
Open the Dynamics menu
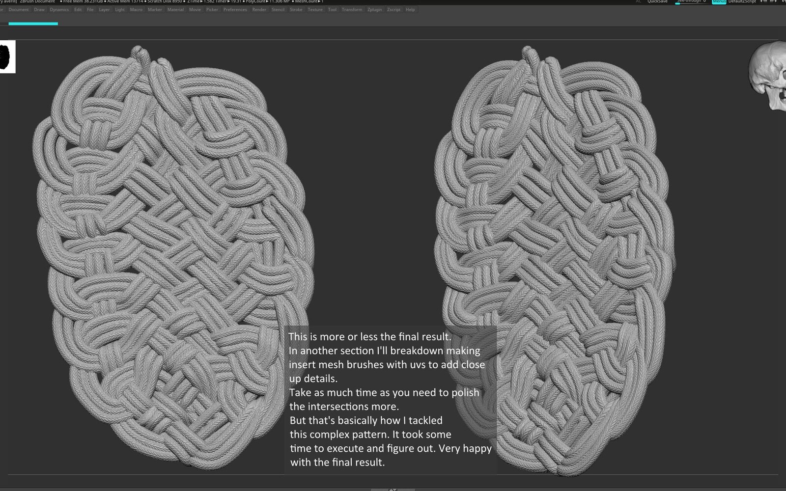click(x=59, y=10)
